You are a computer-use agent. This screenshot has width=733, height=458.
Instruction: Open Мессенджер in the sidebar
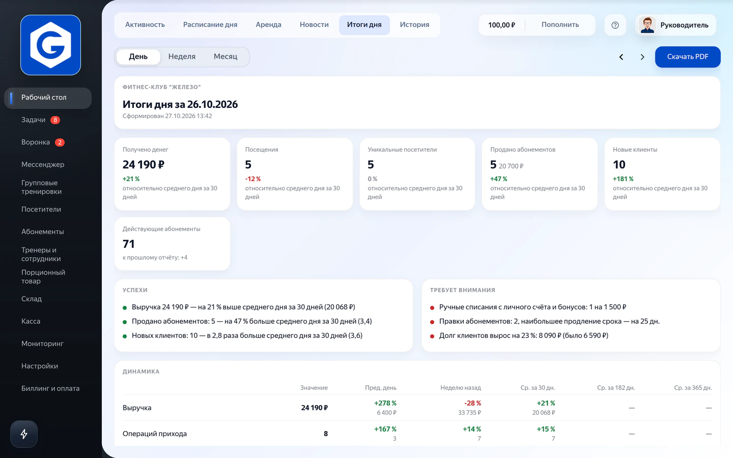coord(48,165)
